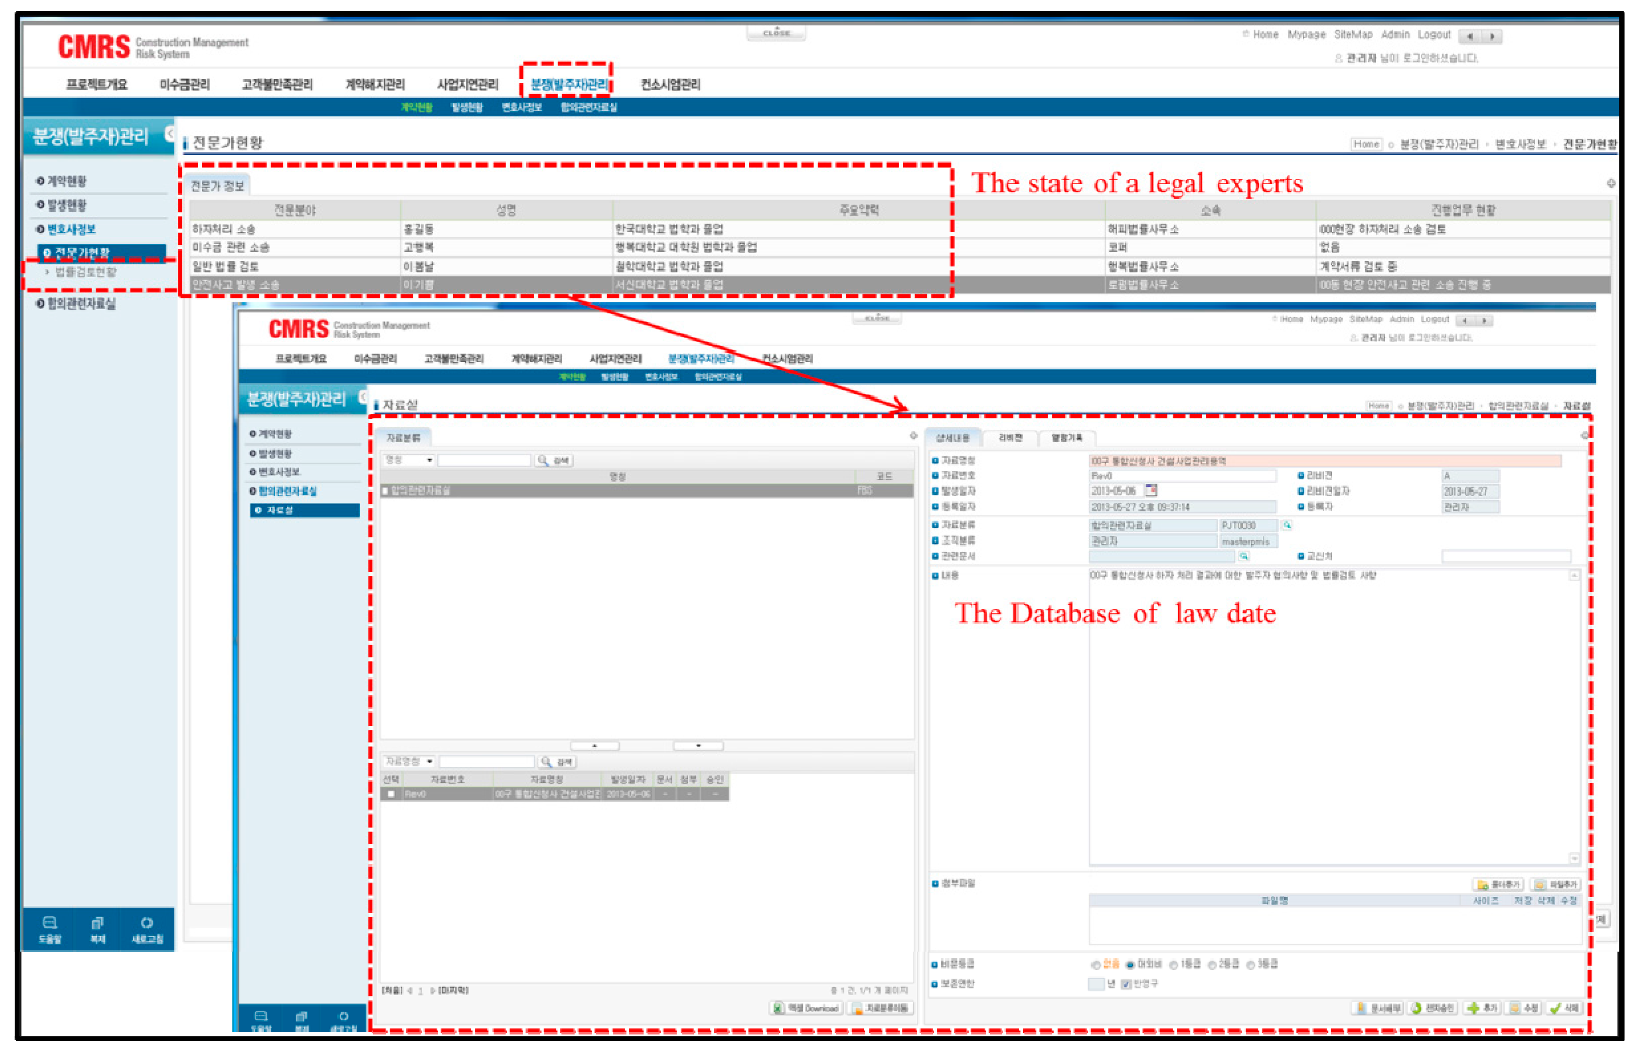Click the down-arrow panel splitter button
1644x1057 pixels.
[698, 745]
